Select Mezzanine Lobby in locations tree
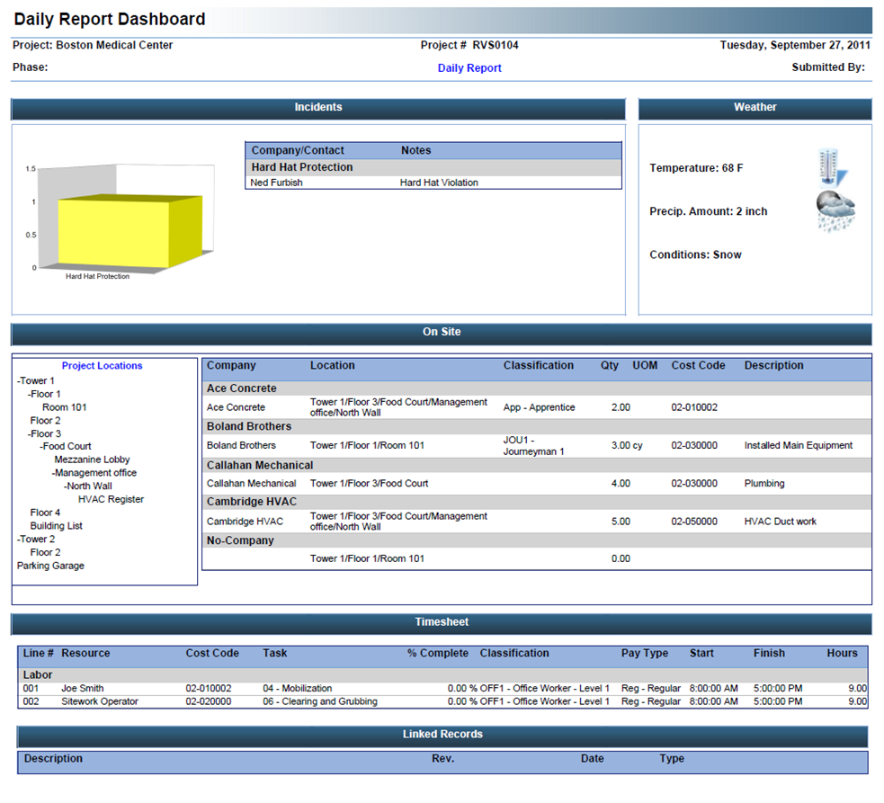The image size is (884, 803). [x=92, y=459]
